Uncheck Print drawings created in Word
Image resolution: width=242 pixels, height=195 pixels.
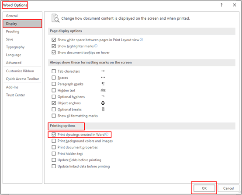pos(54,135)
